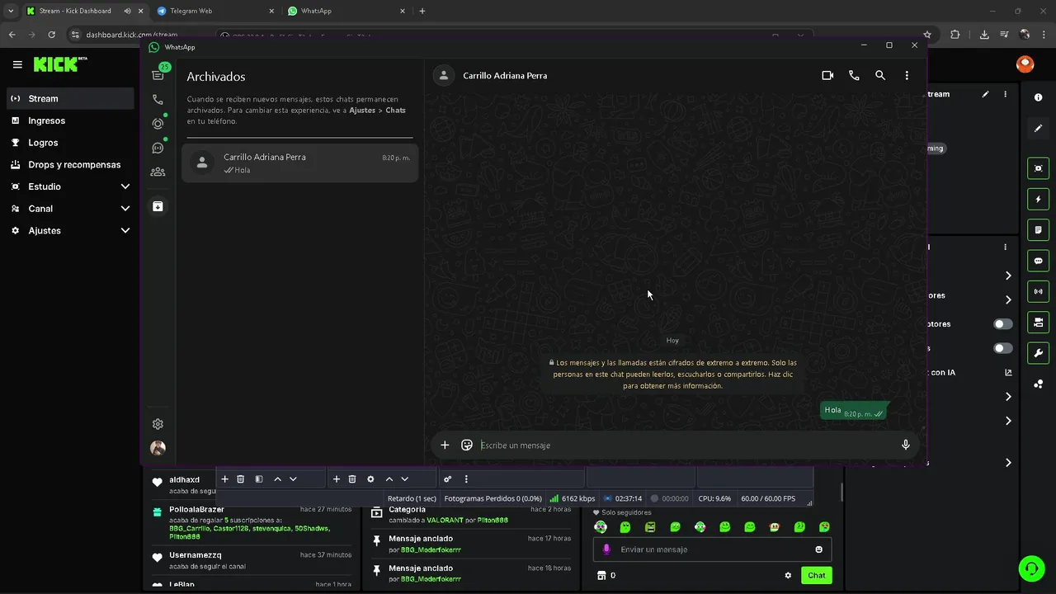Viewport: 1056px width, 594px height.
Task: Open a new browser tab
Action: tap(422, 12)
